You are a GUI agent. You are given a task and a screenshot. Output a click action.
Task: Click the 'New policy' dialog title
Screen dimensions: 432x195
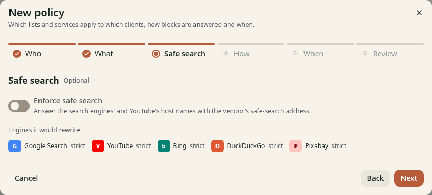click(x=36, y=13)
